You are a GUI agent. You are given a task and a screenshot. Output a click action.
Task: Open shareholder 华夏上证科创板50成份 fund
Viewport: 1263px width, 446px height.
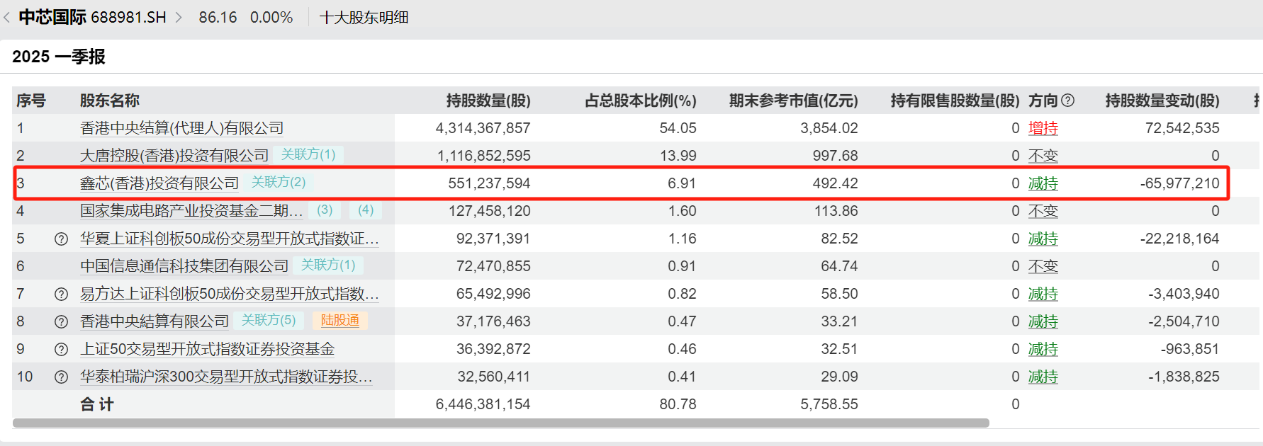(230, 239)
